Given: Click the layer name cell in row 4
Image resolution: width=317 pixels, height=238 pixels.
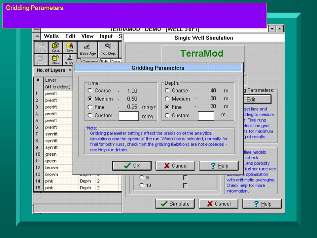Looking at the screenshot, I should tap(58, 114).
